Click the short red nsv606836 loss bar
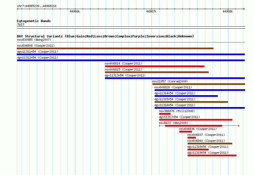Image resolution: width=253 pixels, height=175 pixels. (186, 132)
